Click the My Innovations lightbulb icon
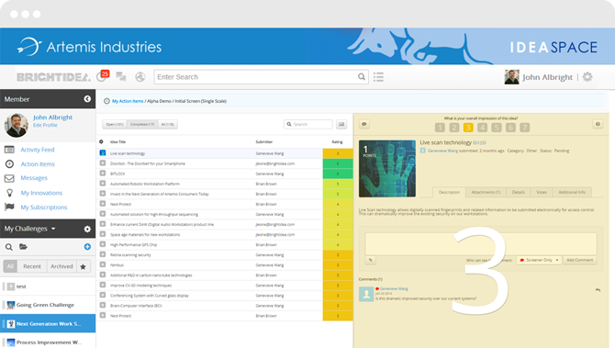Viewport: 615px width, 348px height. pos(9,193)
